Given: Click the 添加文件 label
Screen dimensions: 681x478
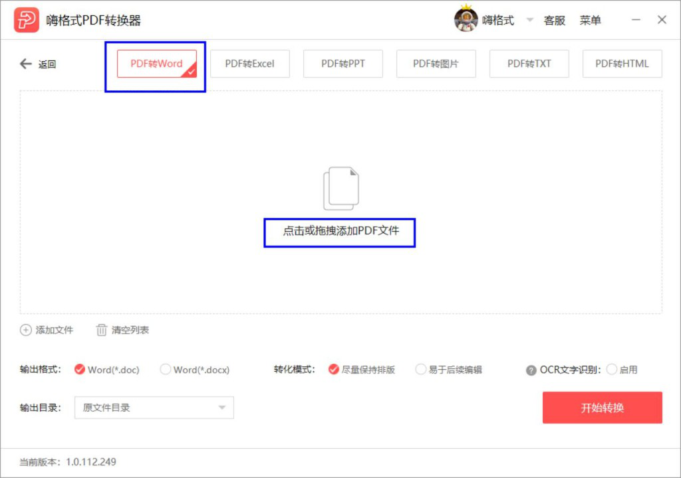Looking at the screenshot, I should (x=55, y=330).
